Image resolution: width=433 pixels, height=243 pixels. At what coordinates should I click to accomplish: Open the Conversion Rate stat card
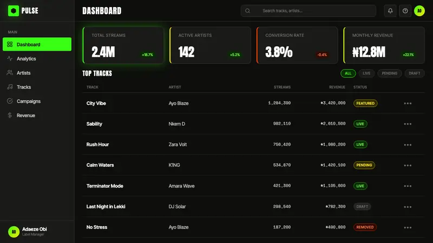(297, 45)
